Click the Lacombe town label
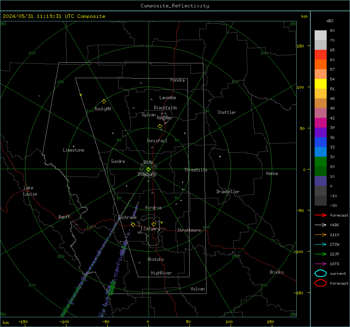350x327 pixels. (168, 98)
